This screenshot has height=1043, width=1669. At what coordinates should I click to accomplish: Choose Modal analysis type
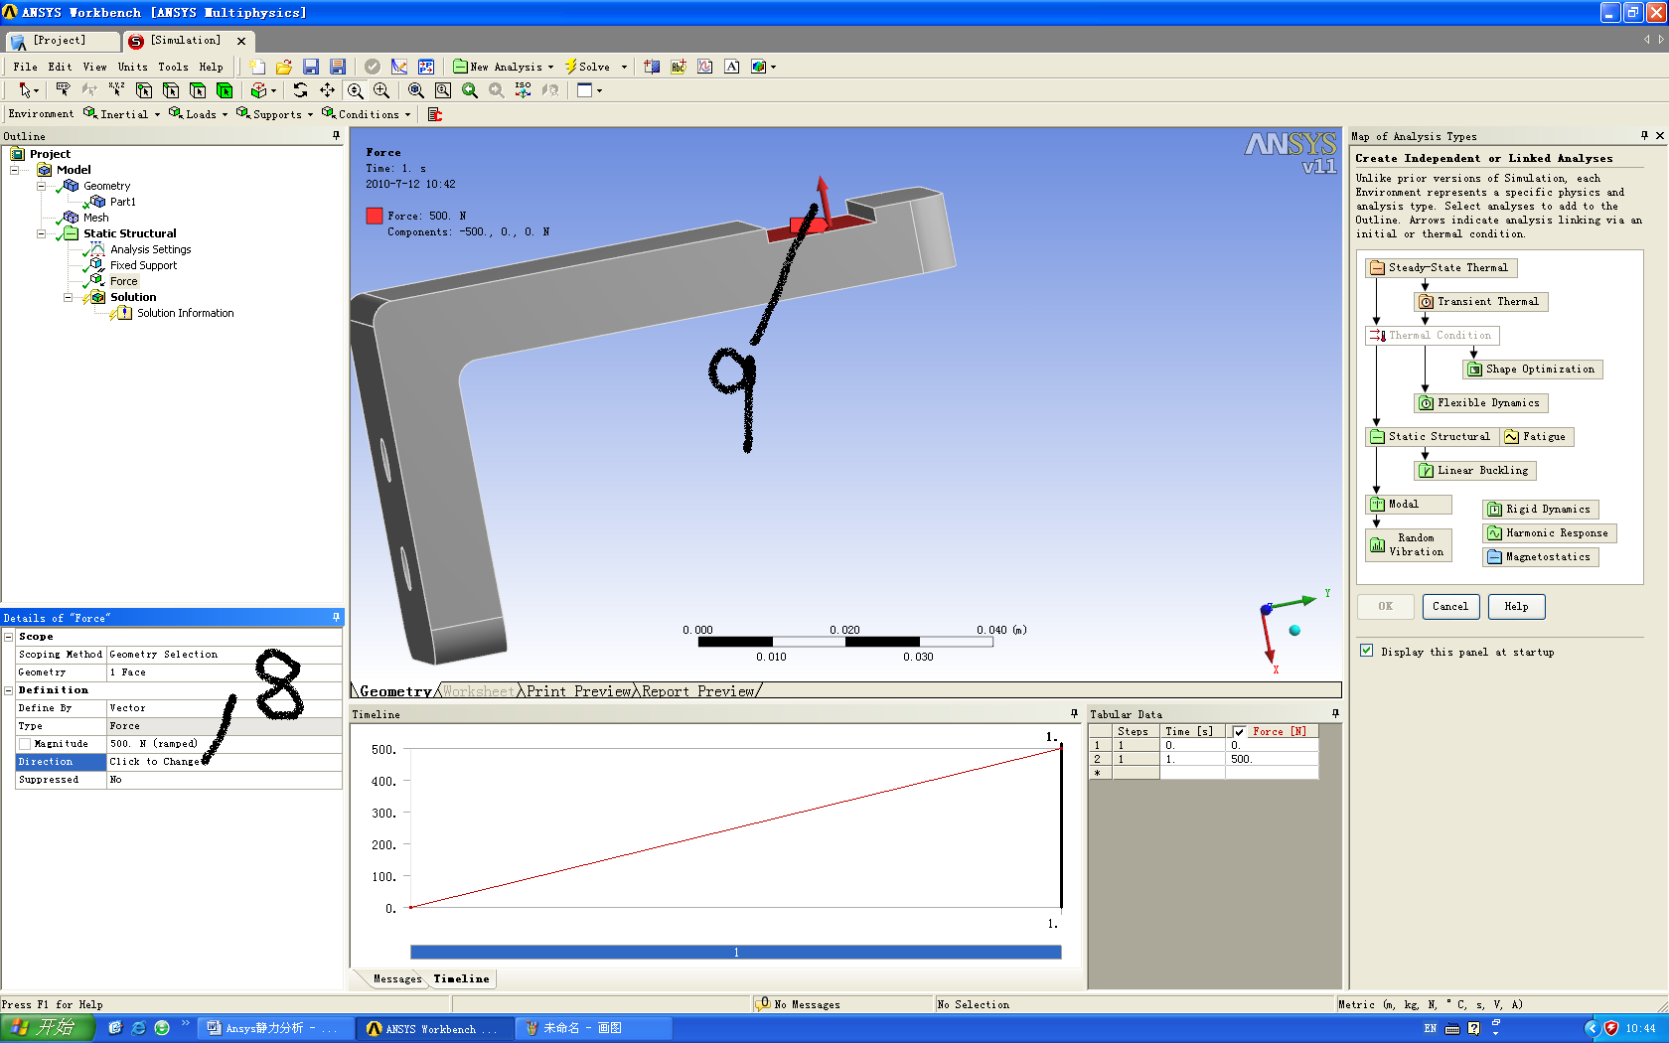pyautogui.click(x=1409, y=504)
